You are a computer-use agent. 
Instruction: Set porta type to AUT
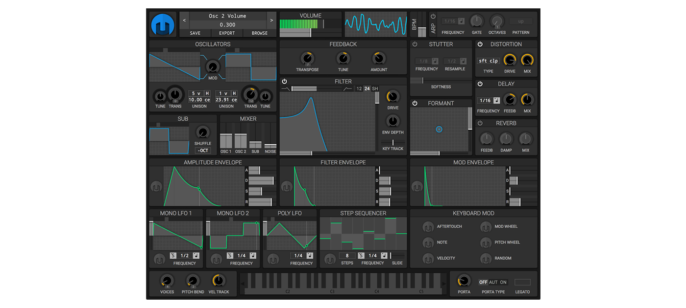(493, 283)
